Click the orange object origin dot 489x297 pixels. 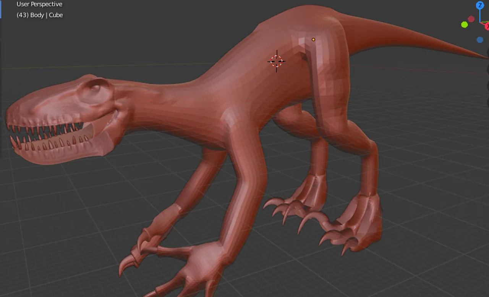click(x=313, y=39)
